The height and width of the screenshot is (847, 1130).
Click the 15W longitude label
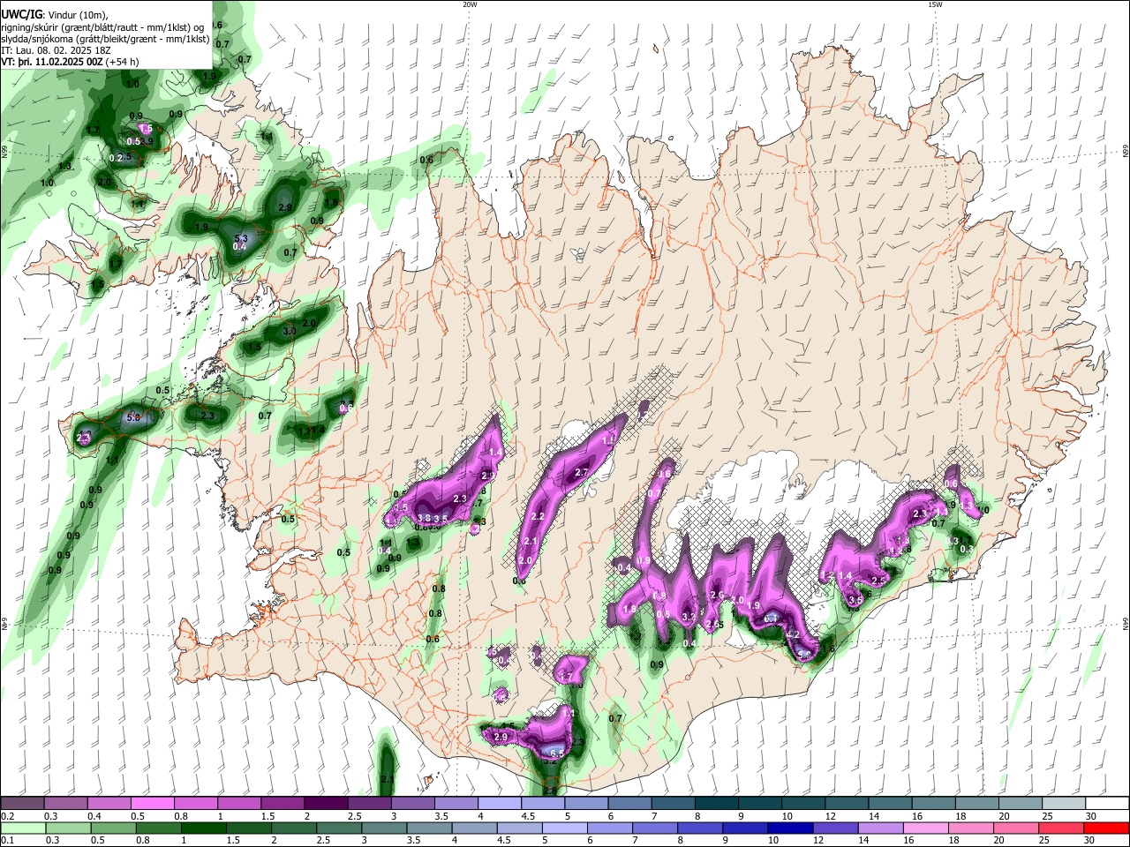tap(934, 4)
